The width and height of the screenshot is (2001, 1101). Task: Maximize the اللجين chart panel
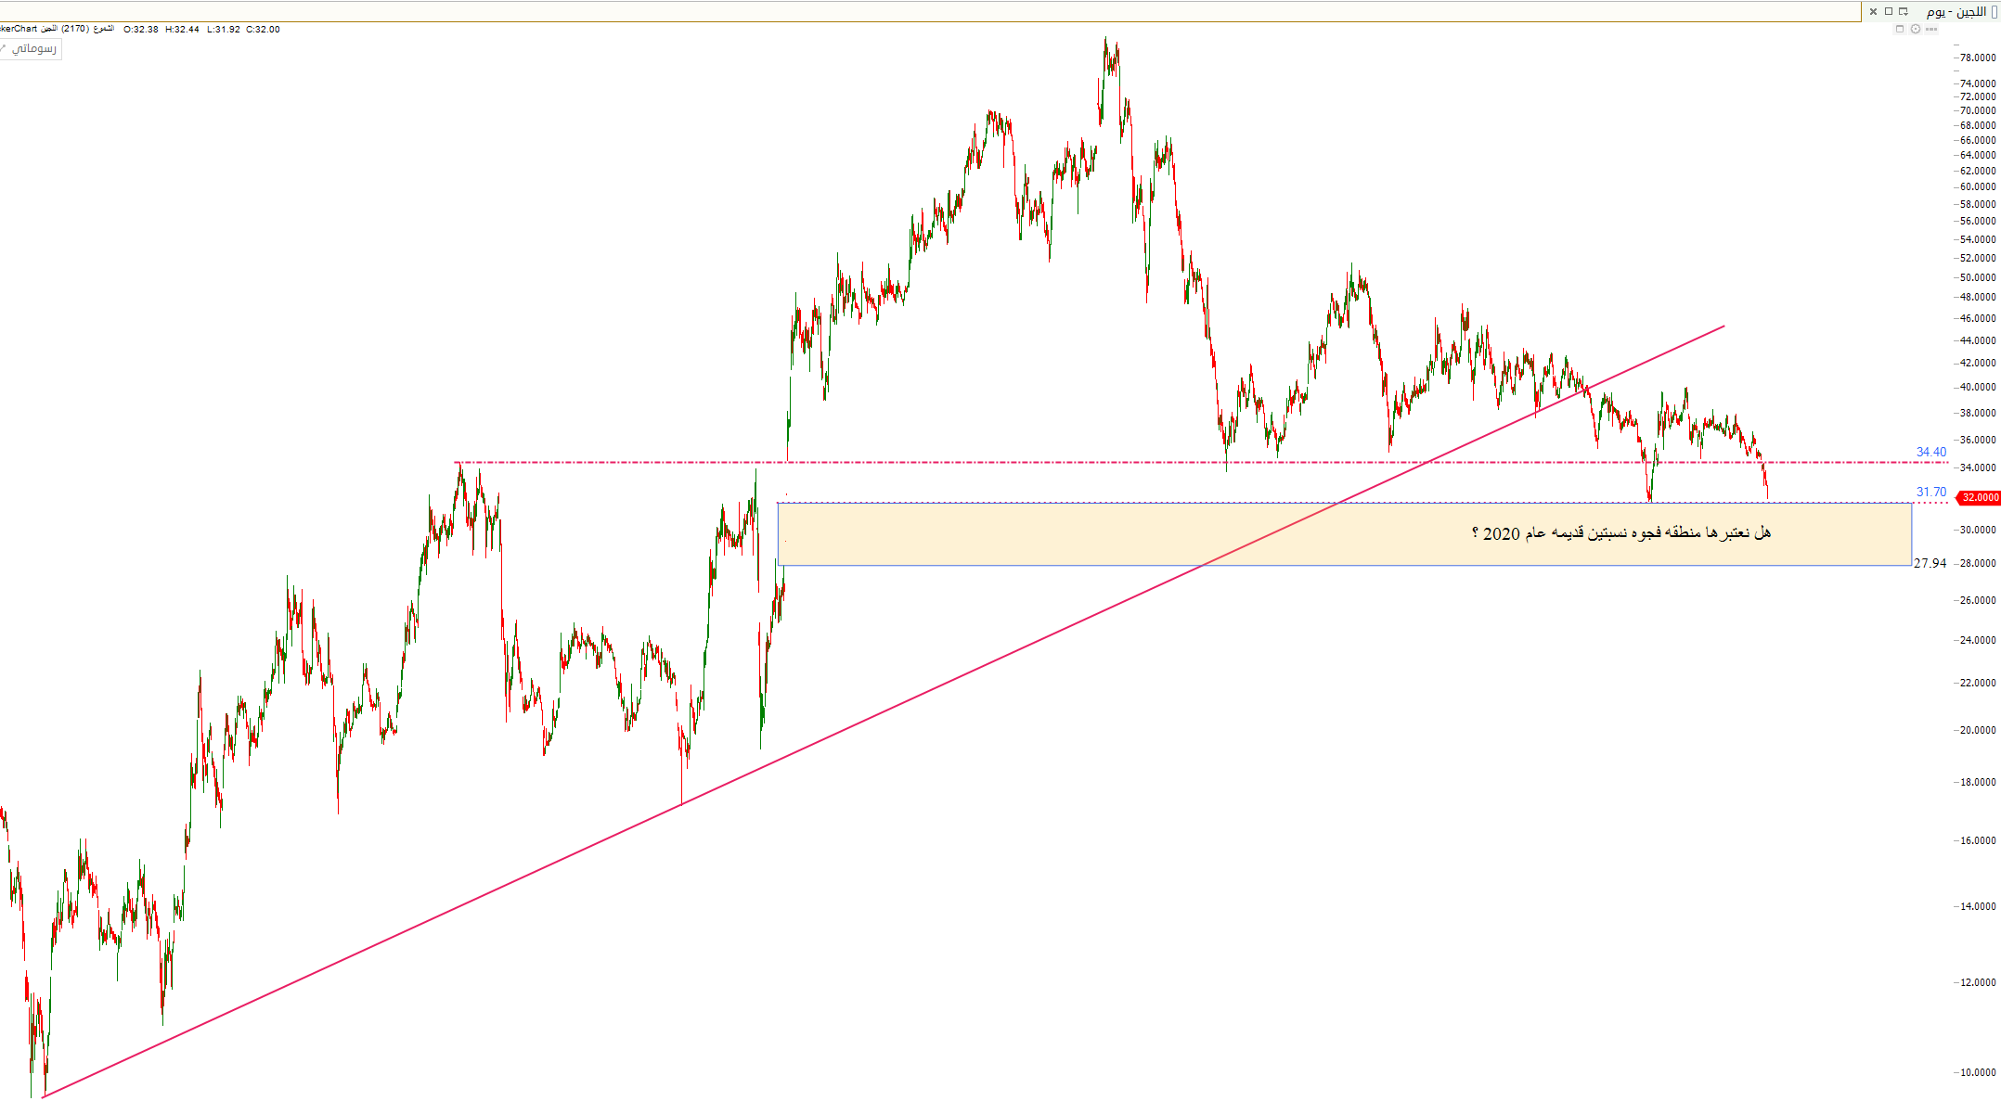click(1888, 11)
